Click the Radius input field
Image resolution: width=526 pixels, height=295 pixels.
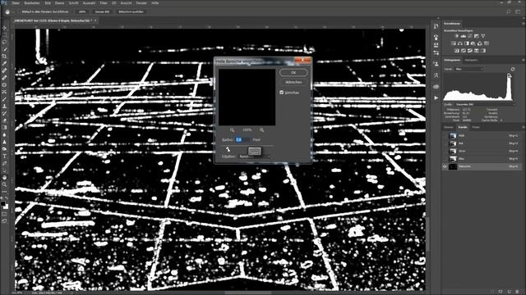242,139
